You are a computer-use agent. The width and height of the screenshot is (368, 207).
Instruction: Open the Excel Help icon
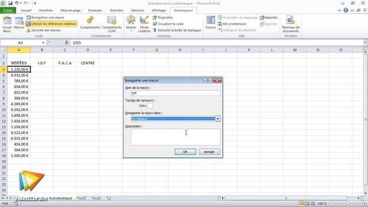coord(346,10)
